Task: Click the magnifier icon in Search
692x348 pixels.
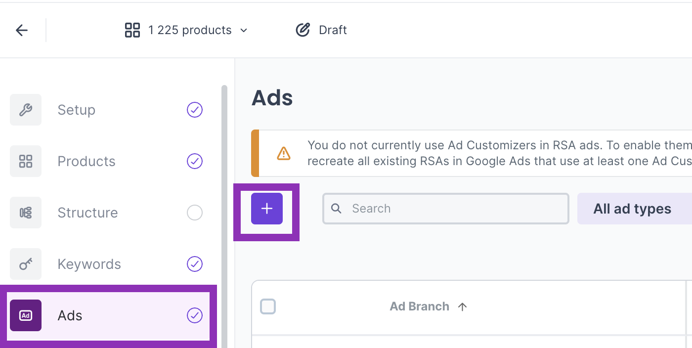Action: pos(337,209)
